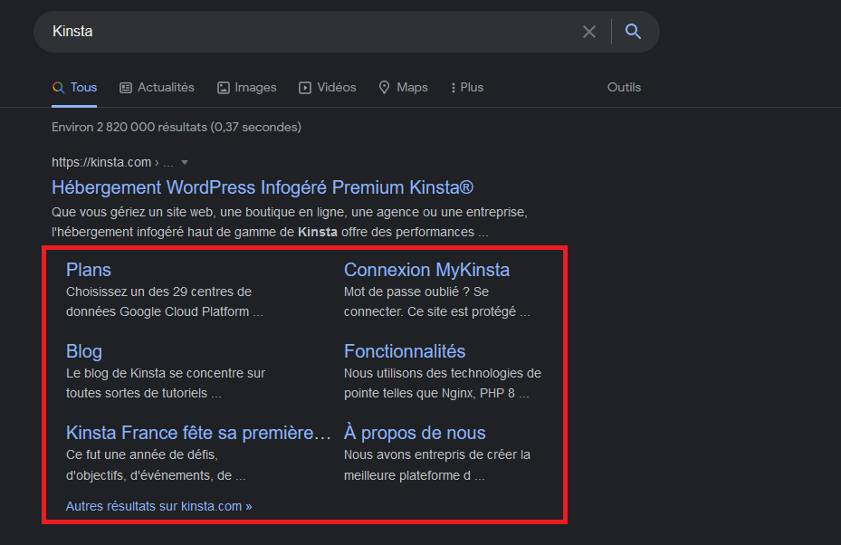This screenshot has width=841, height=545.
Task: Click the https://kinsta.com URL text
Action: [x=101, y=163]
